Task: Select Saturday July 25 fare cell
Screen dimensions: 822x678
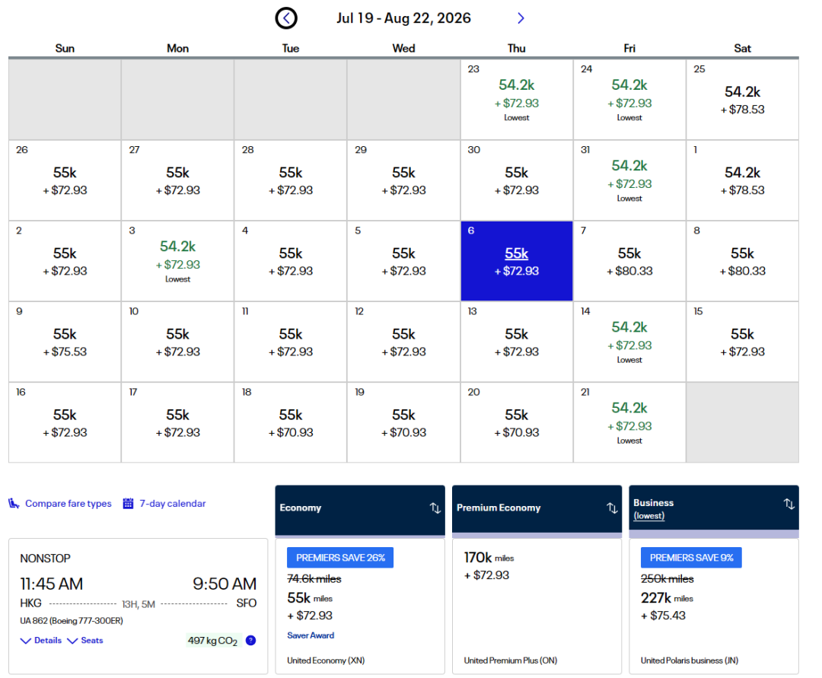Action: (742, 100)
